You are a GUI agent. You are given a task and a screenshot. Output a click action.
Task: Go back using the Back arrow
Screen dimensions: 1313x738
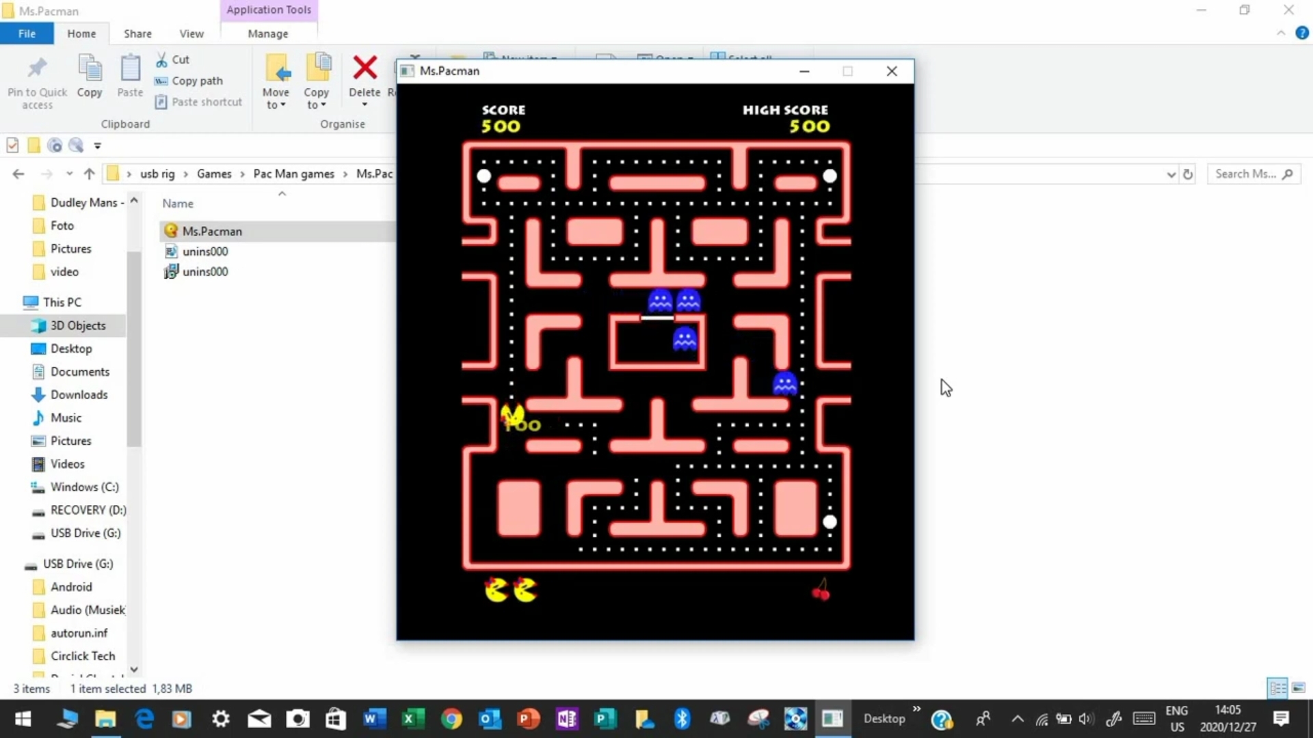coord(18,174)
